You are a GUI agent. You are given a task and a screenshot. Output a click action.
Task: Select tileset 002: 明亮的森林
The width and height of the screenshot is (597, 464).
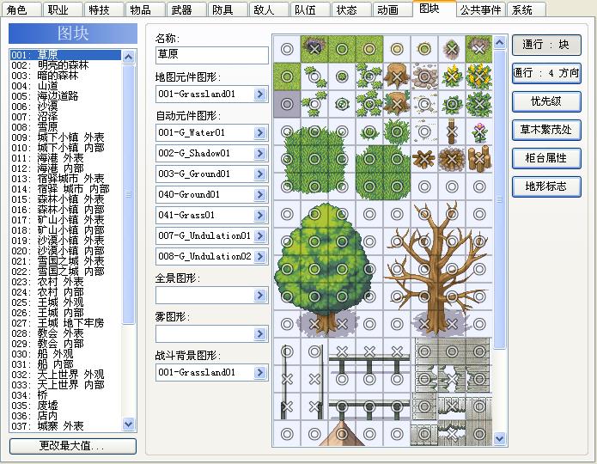point(65,65)
